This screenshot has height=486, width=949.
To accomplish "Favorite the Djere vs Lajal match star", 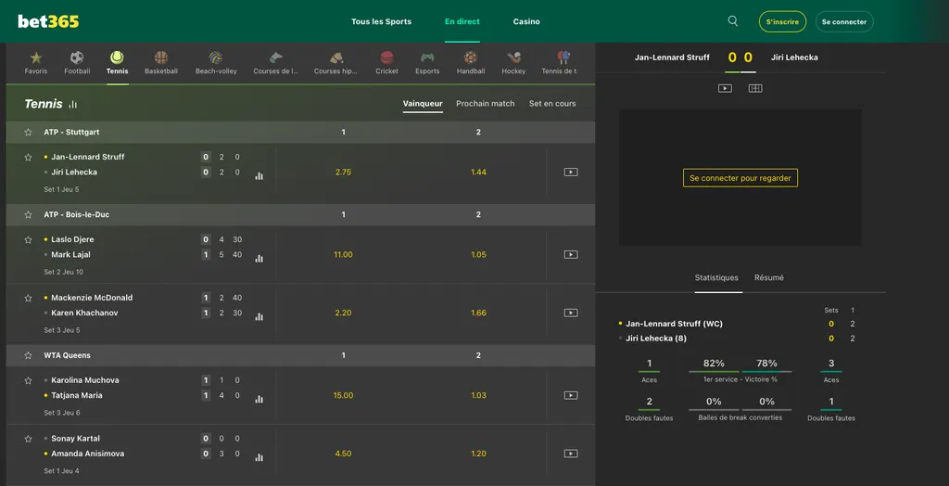I will pyautogui.click(x=28, y=239).
